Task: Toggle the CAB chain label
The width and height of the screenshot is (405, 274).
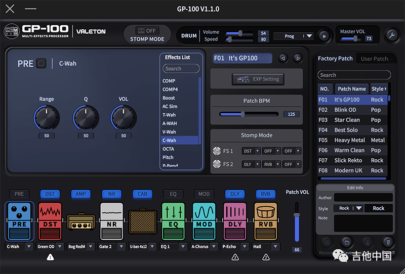Action: pos(142,194)
